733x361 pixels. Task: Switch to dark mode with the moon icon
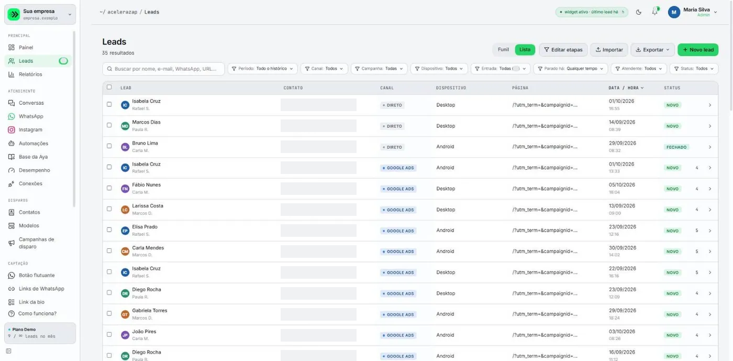point(639,12)
